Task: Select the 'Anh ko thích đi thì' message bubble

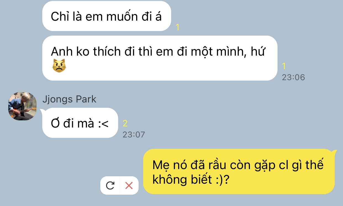Action: [x=160, y=58]
